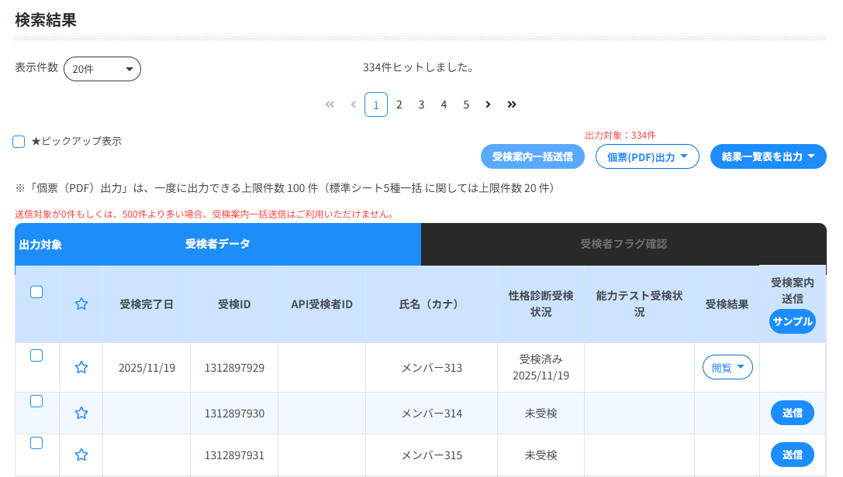Select the 受検者データ tab
This screenshot has width=843, height=477.
[x=217, y=244]
